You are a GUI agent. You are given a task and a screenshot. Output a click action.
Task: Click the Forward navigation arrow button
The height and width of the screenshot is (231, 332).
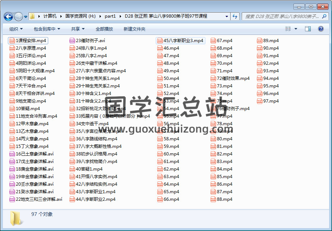pos(18,17)
